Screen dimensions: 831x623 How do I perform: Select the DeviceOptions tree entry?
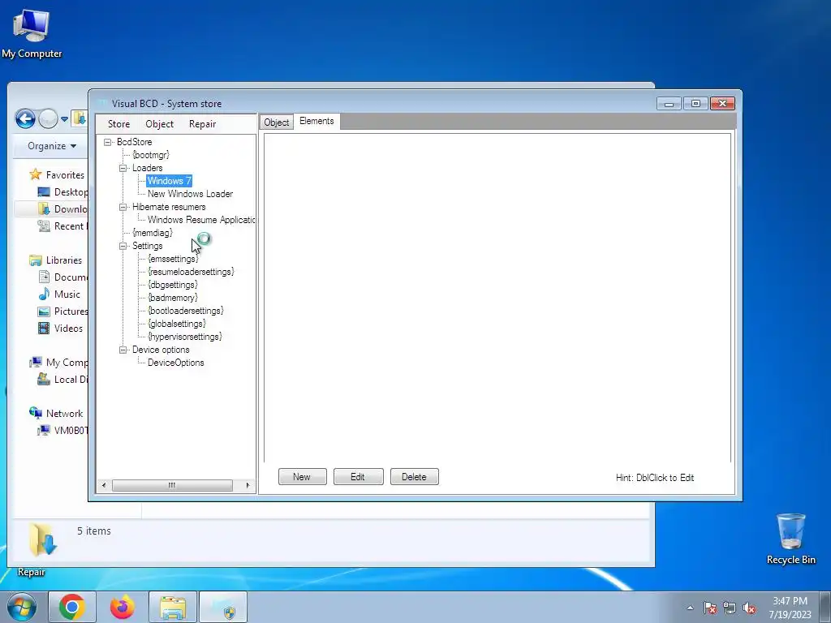point(176,363)
